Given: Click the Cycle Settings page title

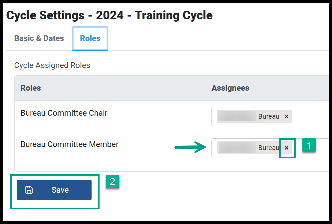Looking at the screenshot, I should pos(109,15).
